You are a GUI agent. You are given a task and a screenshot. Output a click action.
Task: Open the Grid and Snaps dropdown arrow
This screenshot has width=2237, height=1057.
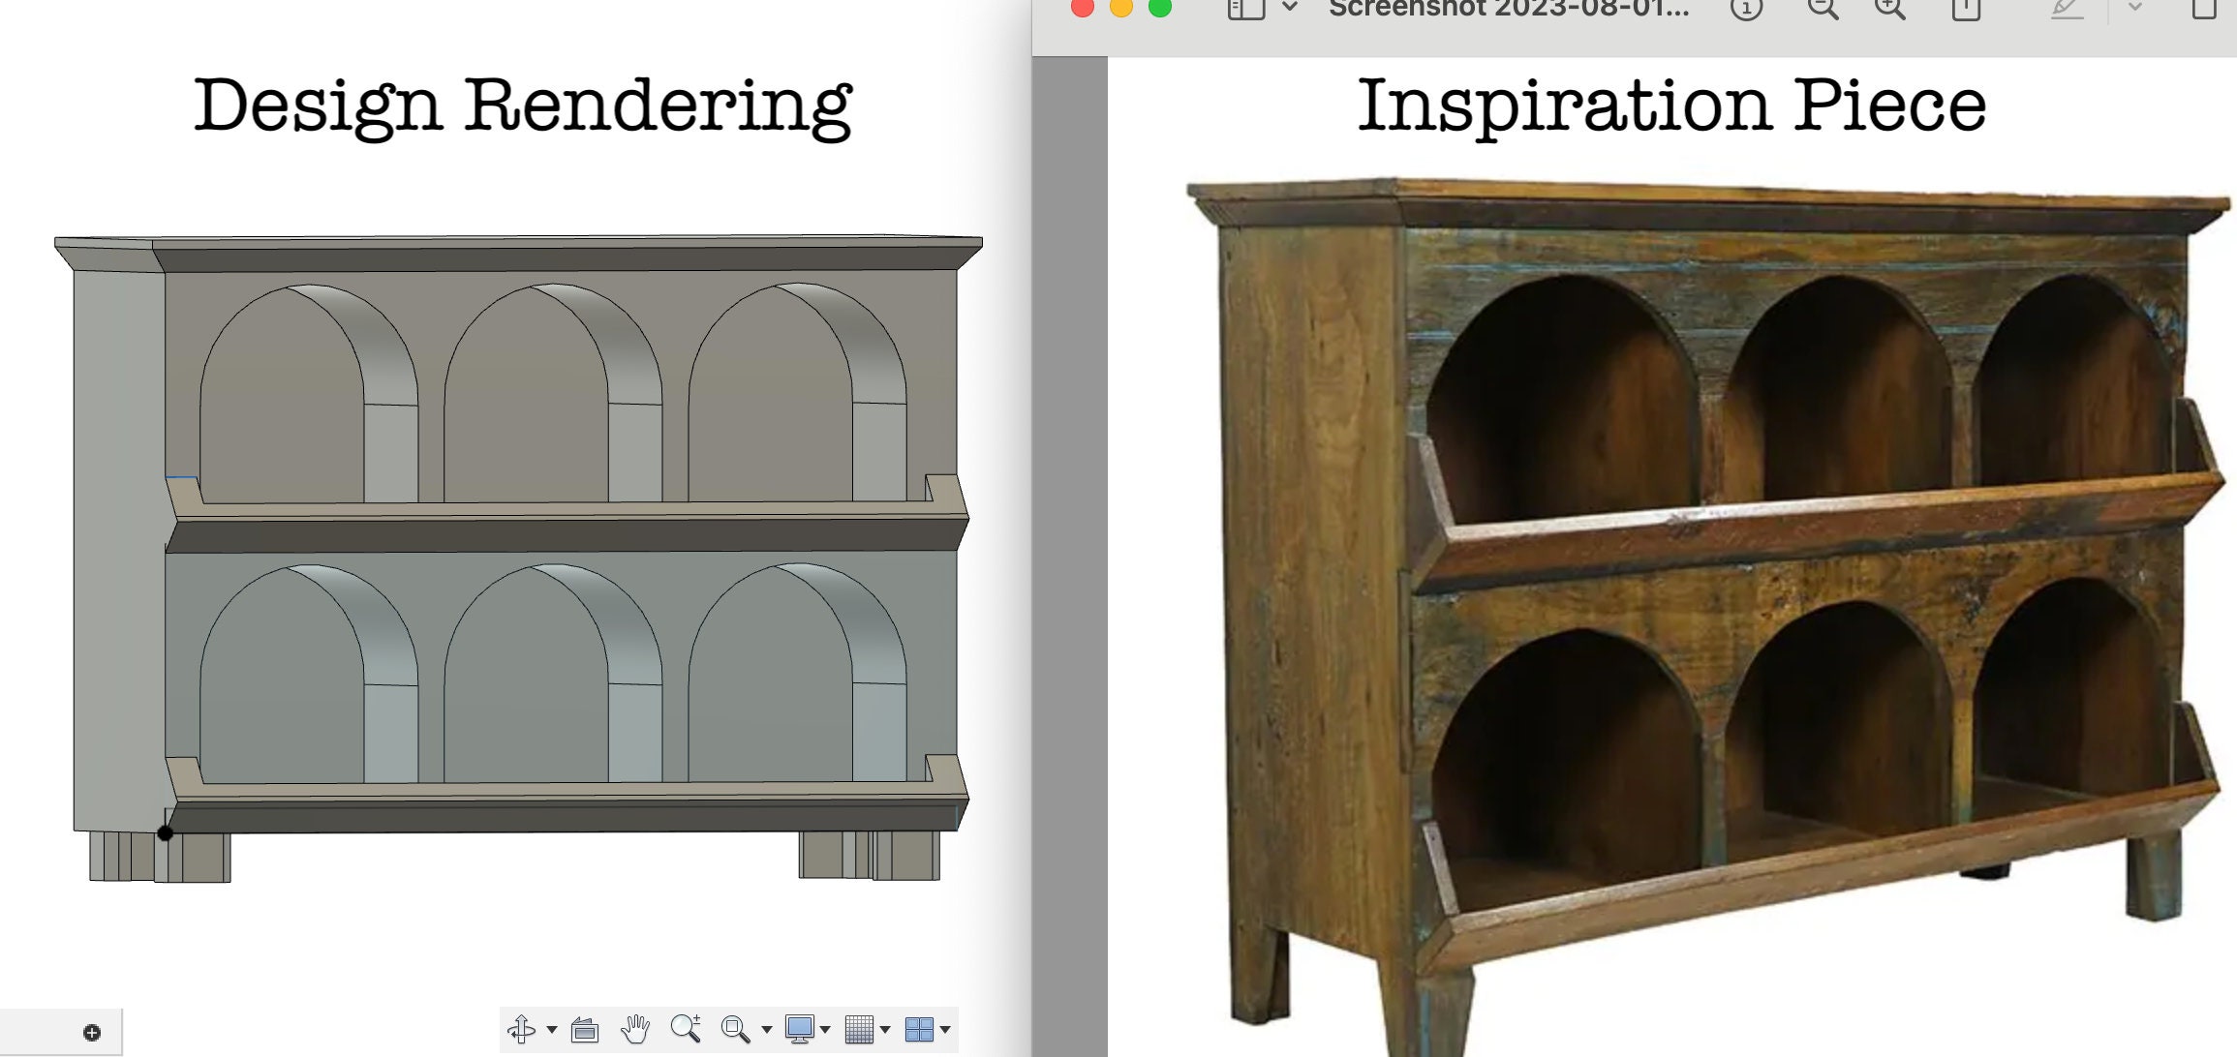[x=885, y=1030]
